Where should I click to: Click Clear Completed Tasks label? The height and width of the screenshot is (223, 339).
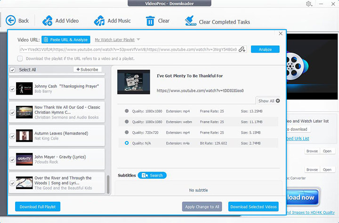(224, 22)
